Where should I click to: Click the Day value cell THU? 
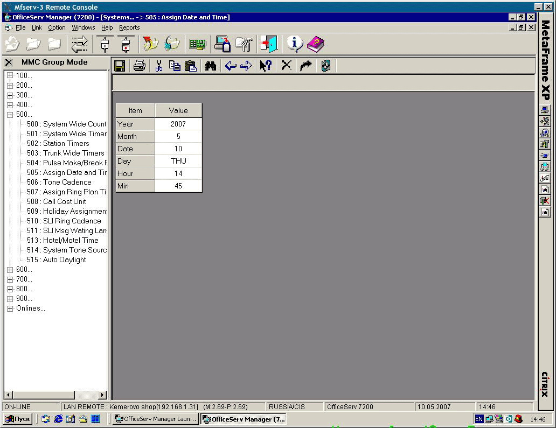pyautogui.click(x=178, y=161)
